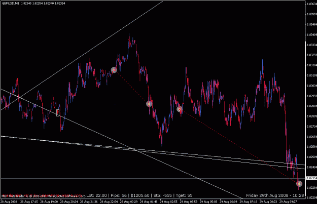Click the 28 Aug 17:15 time axis label

pos(29,201)
